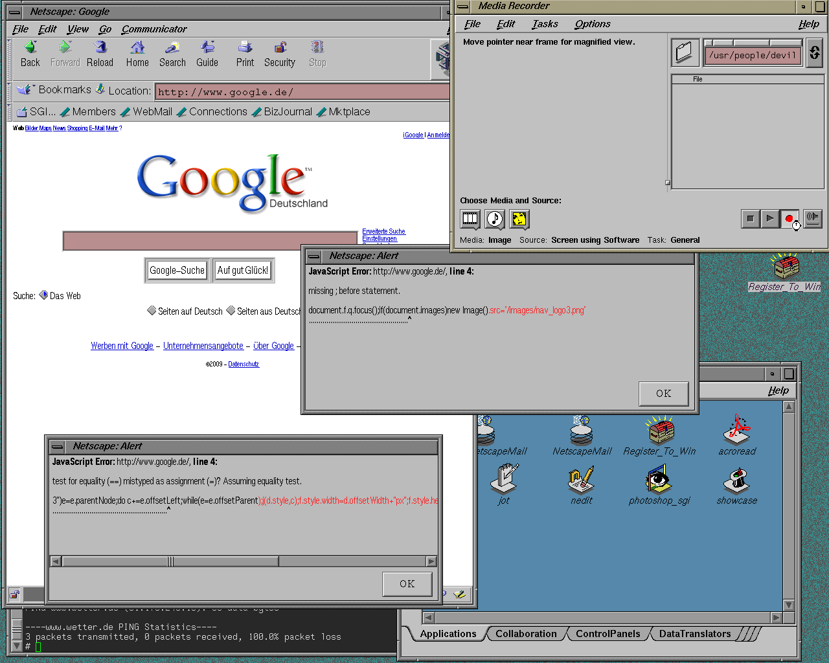Select the Audio media button in Media Recorder
The height and width of the screenshot is (663, 829).
coord(495,219)
